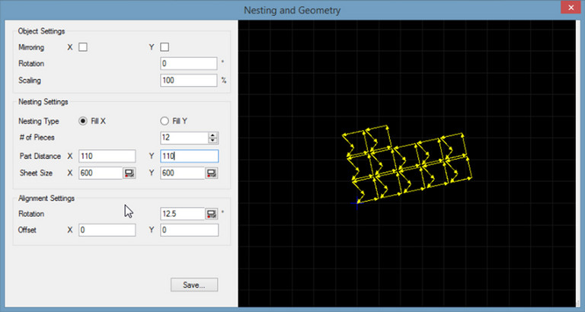Click the Object Settings group title

click(41, 31)
